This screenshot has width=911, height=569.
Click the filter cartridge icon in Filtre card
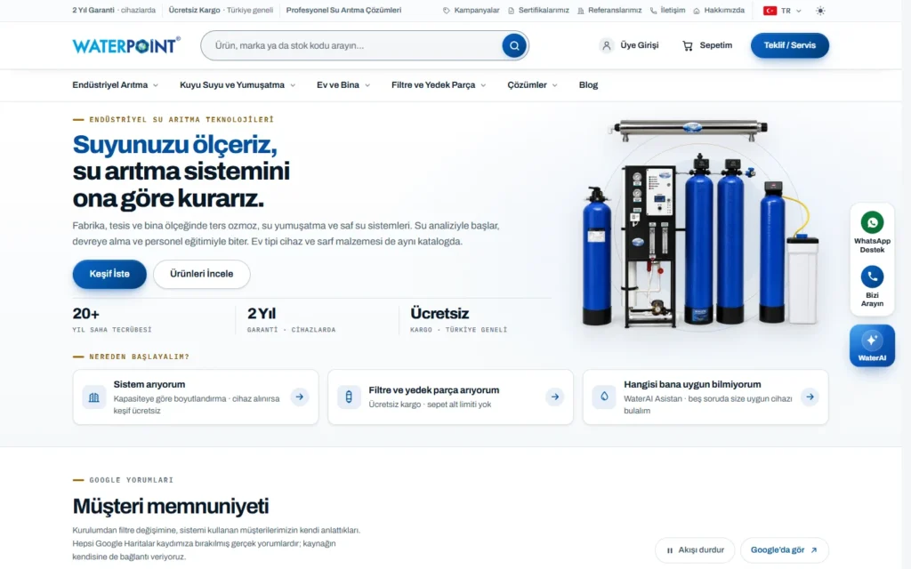(x=349, y=397)
